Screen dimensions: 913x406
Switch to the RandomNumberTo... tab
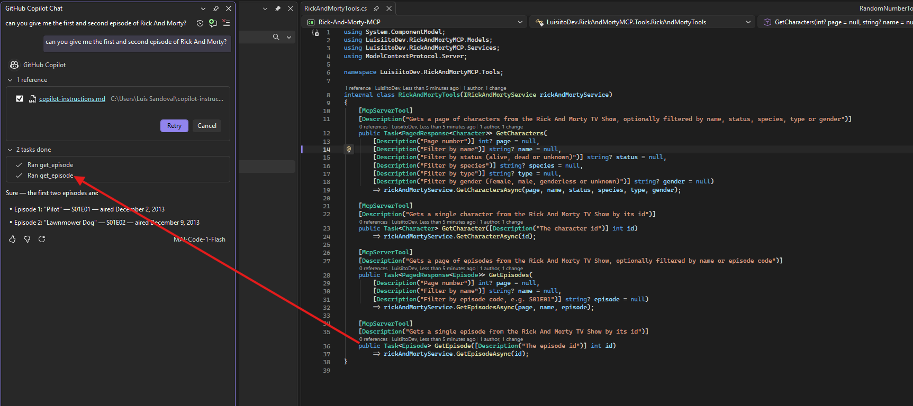point(885,8)
